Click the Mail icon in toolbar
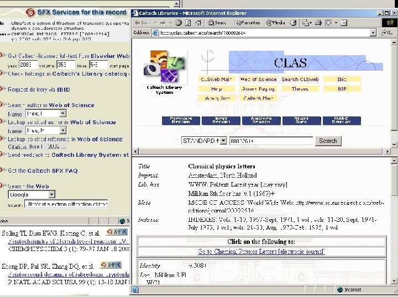This screenshot has height=298, width=398. tap(305, 23)
